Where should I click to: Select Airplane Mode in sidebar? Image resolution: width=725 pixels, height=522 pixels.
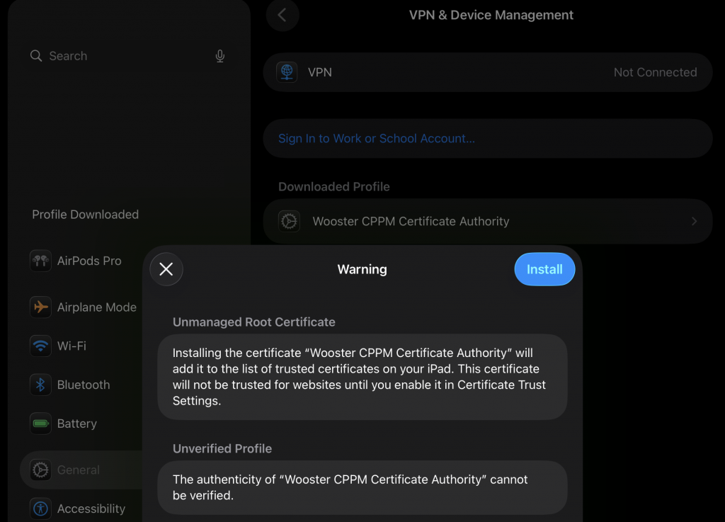point(81,307)
